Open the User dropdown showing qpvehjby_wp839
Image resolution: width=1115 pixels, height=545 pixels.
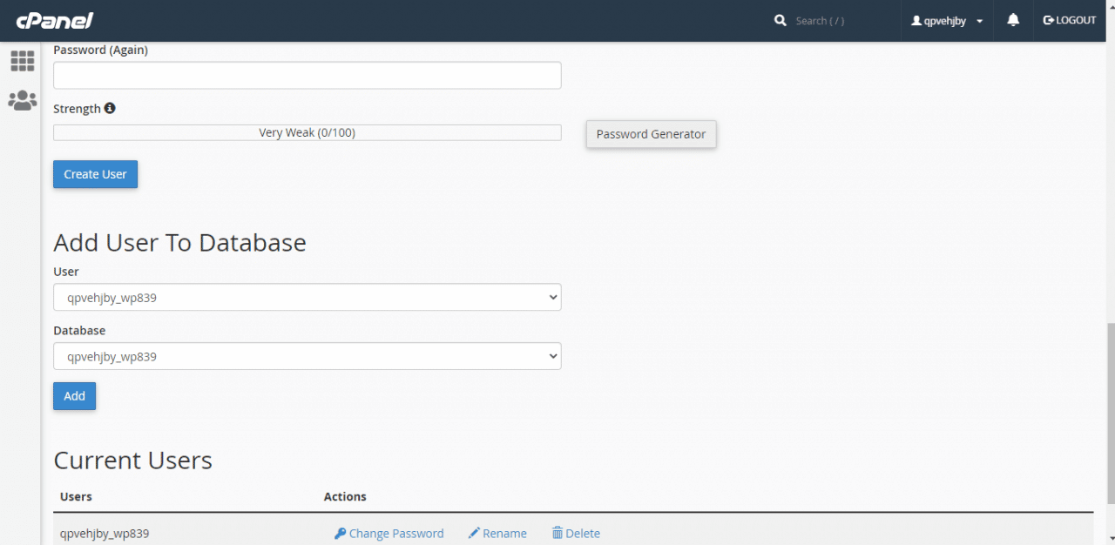307,297
